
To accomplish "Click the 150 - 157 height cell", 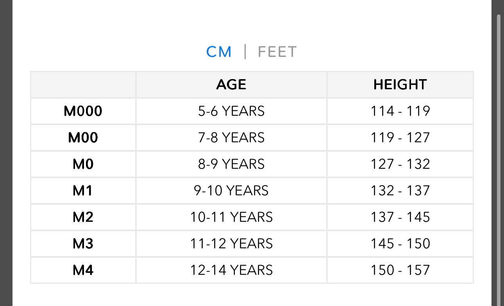I will 400,270.
